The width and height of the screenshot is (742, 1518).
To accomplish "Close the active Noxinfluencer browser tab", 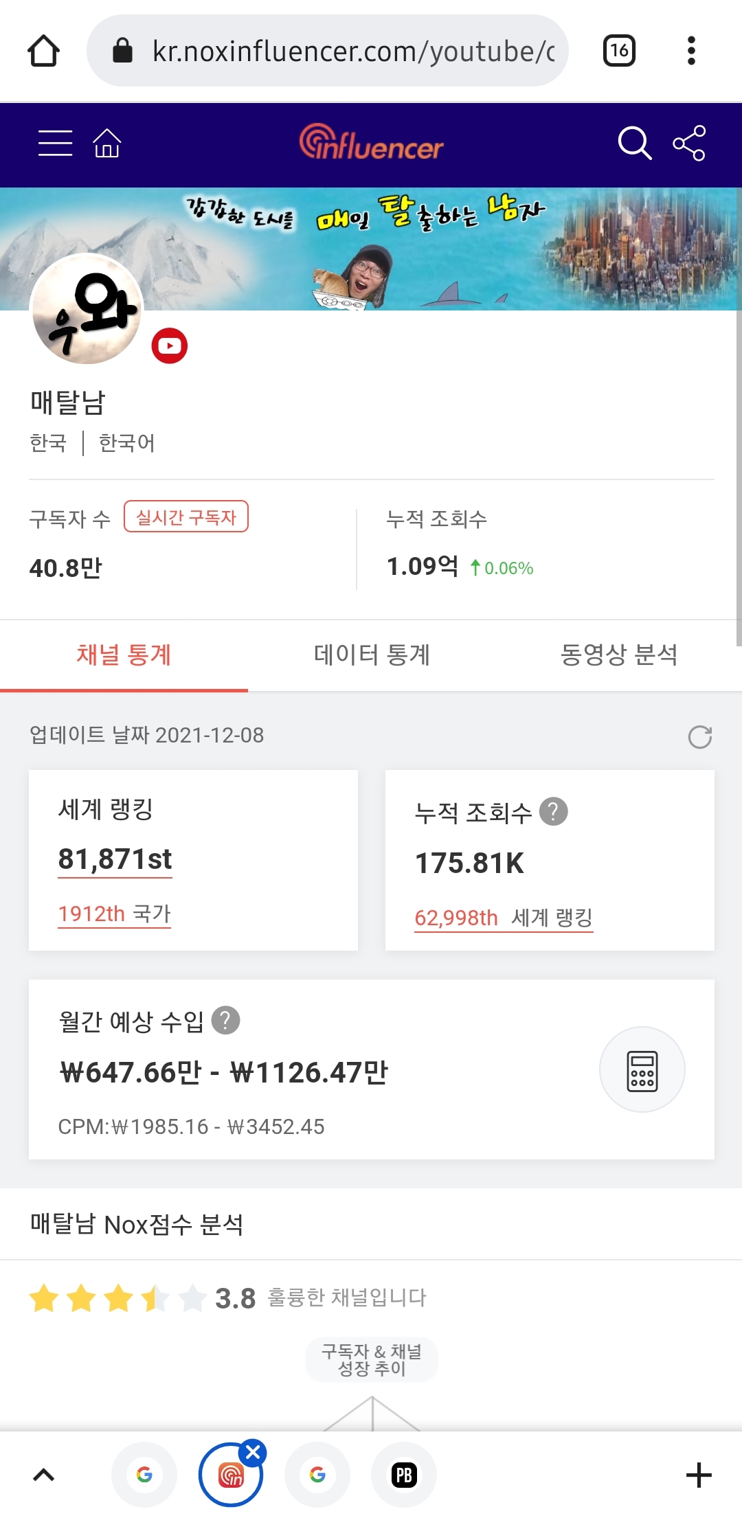I will point(253,1452).
